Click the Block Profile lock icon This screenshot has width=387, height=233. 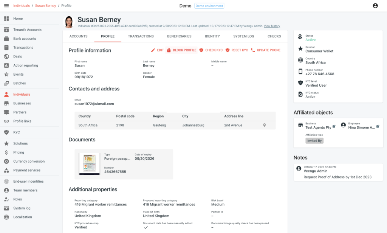point(169,50)
